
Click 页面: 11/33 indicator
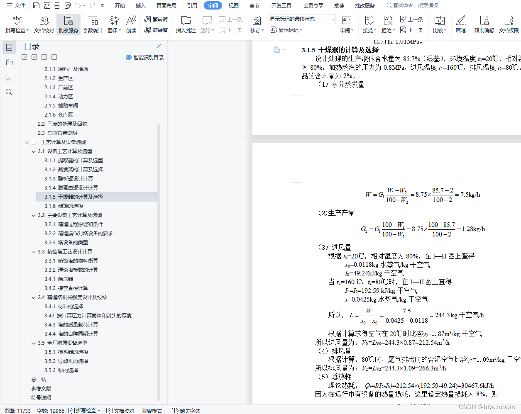tap(17, 411)
